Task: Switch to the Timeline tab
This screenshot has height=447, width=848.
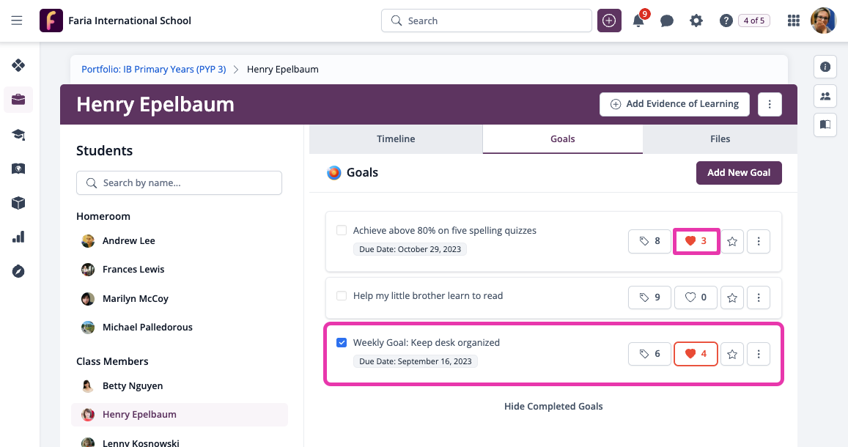Action: [x=396, y=139]
